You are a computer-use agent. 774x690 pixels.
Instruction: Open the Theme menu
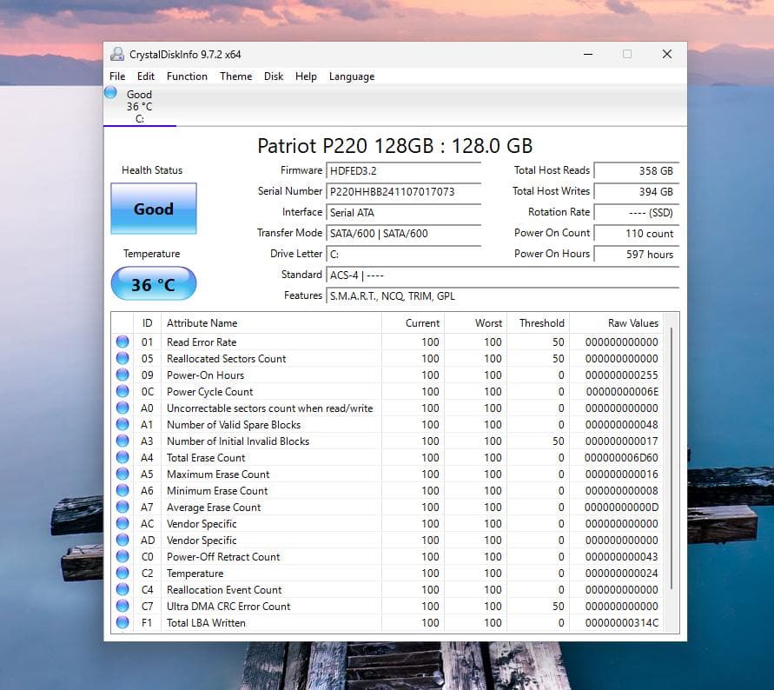235,76
